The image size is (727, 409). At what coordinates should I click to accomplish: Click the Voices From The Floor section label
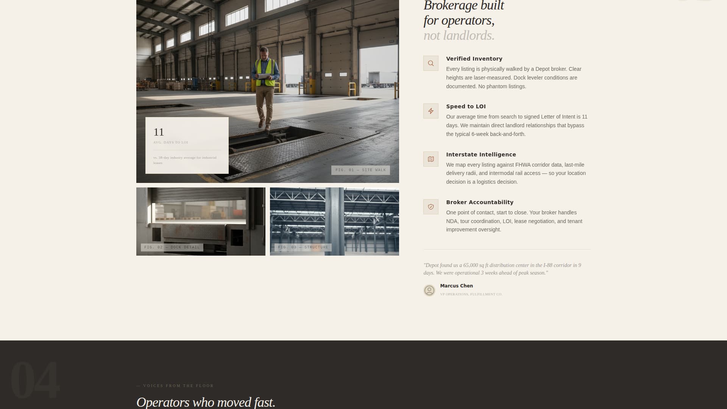point(174,386)
